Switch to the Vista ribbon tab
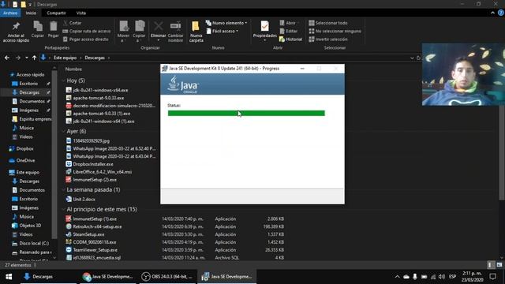This screenshot has height=284, width=505. coord(80,13)
